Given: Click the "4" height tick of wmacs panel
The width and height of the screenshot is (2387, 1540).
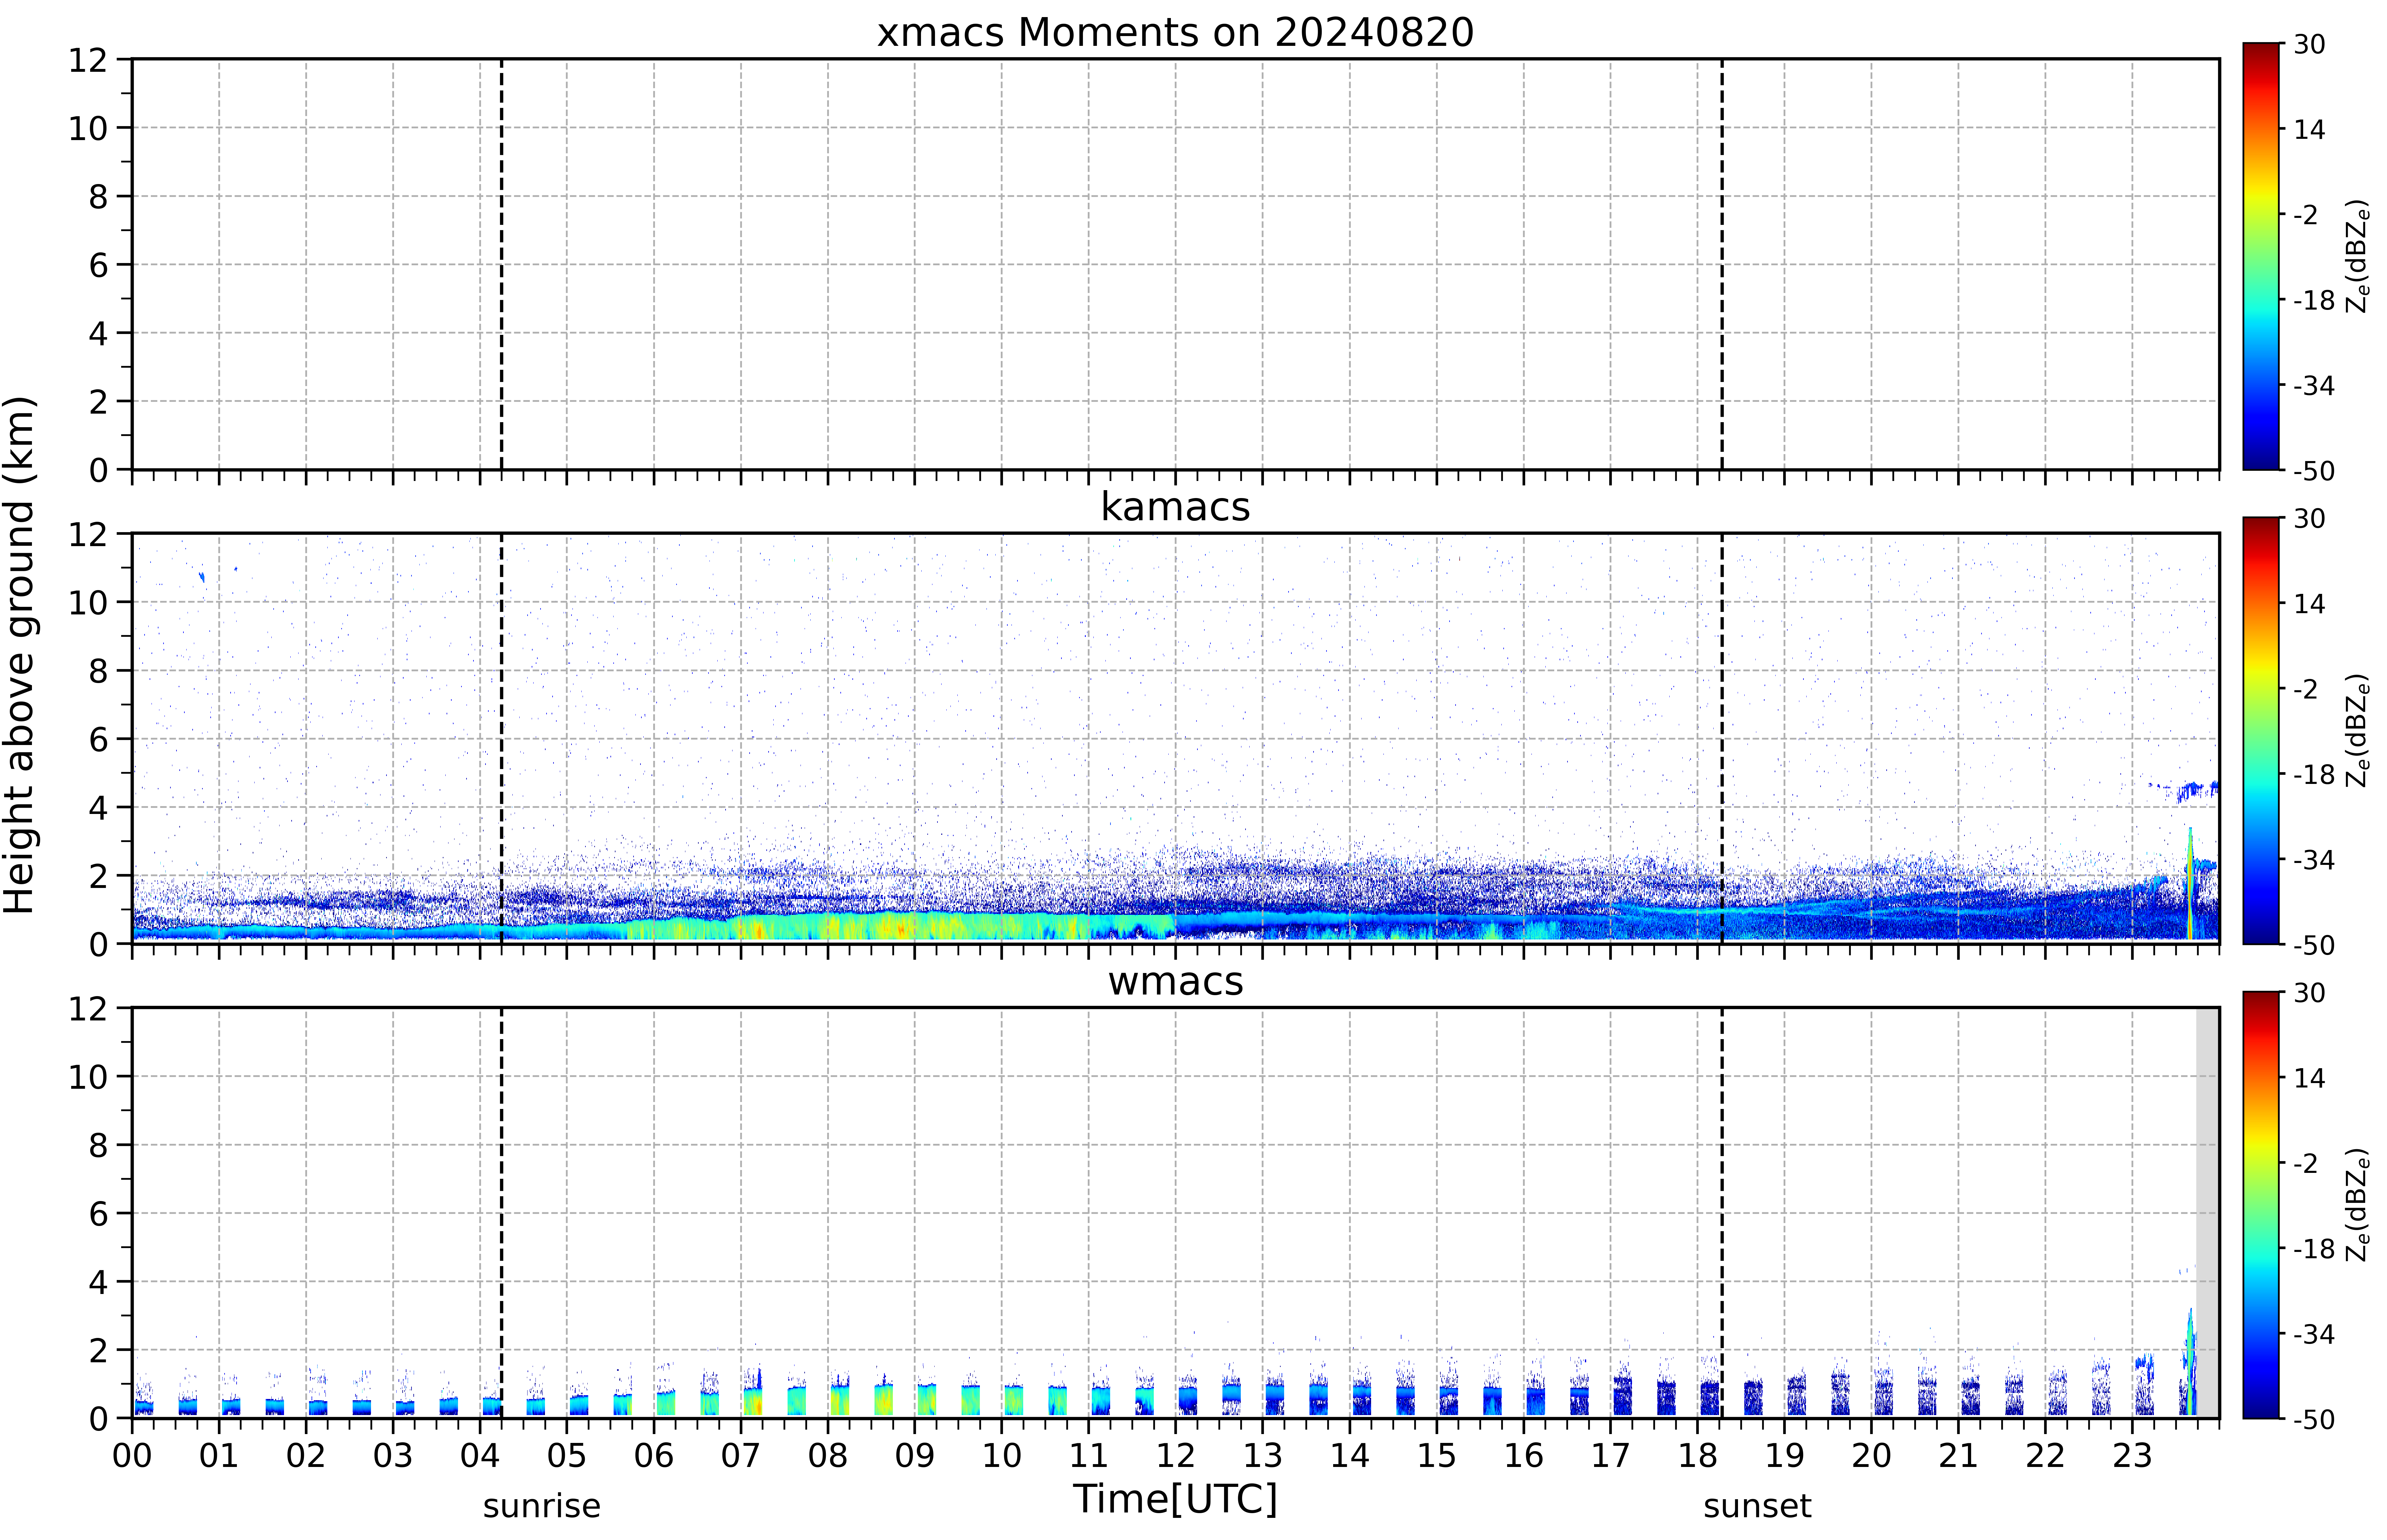Looking at the screenshot, I should (98, 1282).
